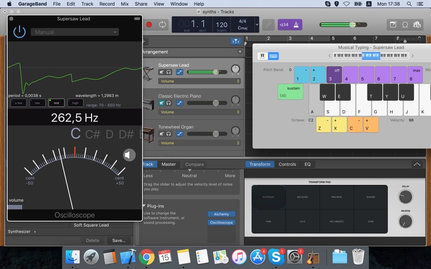
Task: Switch to the EQ tab
Action: coord(307,164)
